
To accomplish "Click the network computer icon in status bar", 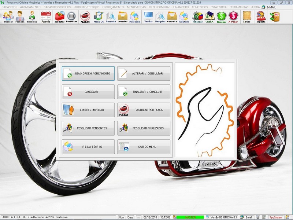I will tap(264, 217).
